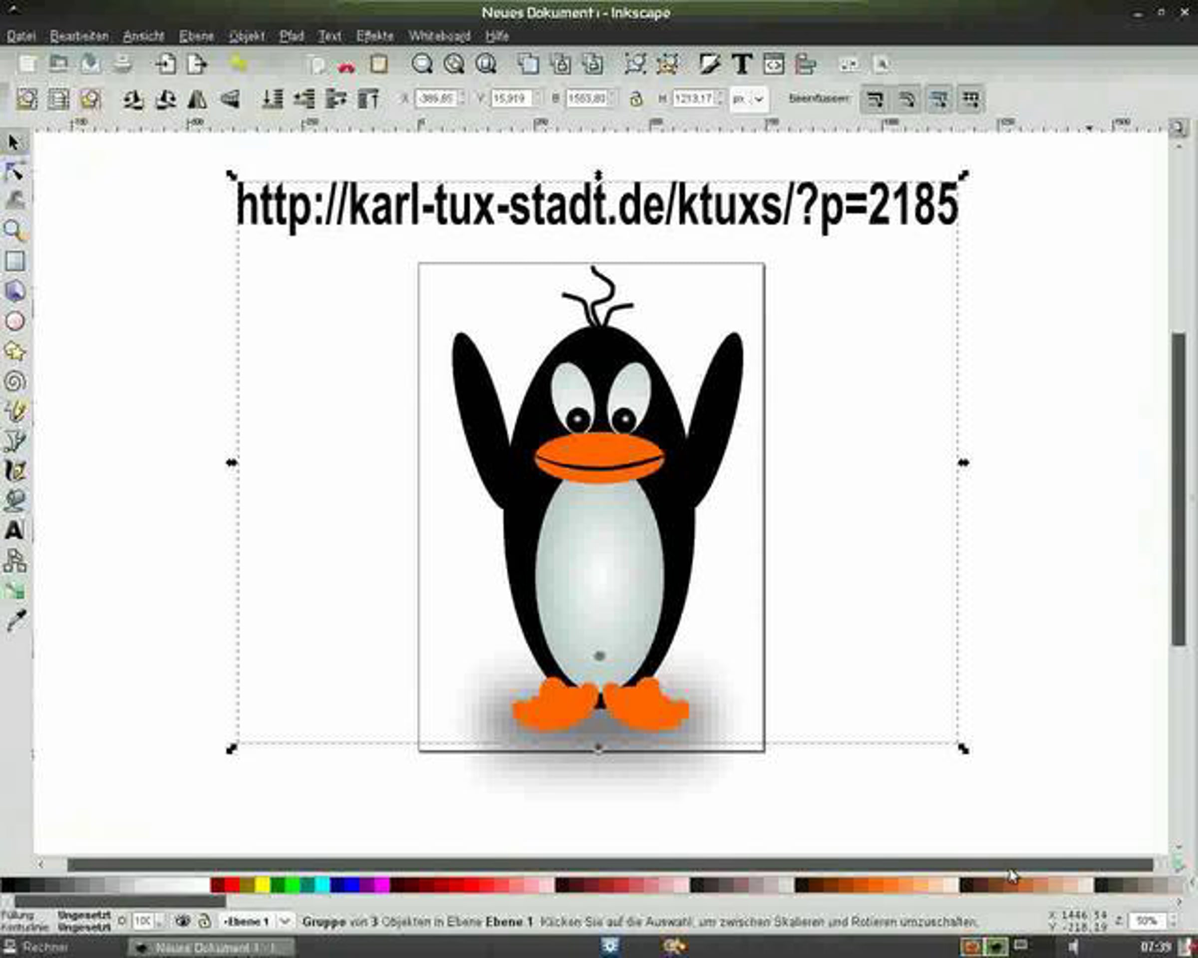Open the Bearbeiten menu
The height and width of the screenshot is (958, 1198).
[x=79, y=36]
